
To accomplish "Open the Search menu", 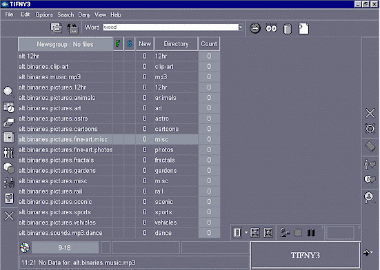I will pos(66,14).
